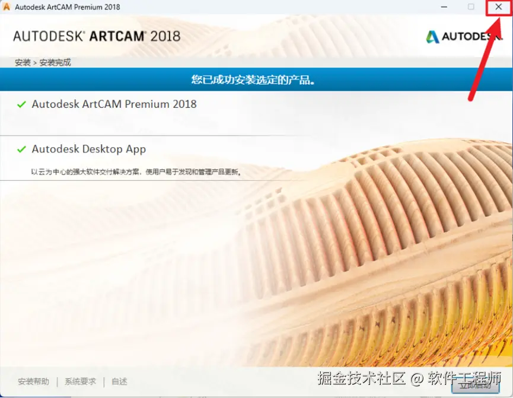Viewport: 513px width, 398px height.
Task: Click the AUTODESK ARTCAM 2018 heading
Action: pyautogui.click(x=97, y=36)
